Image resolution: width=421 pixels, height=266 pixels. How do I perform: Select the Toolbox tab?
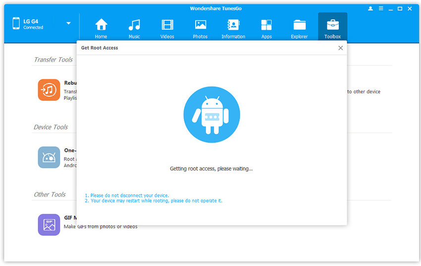click(x=332, y=28)
